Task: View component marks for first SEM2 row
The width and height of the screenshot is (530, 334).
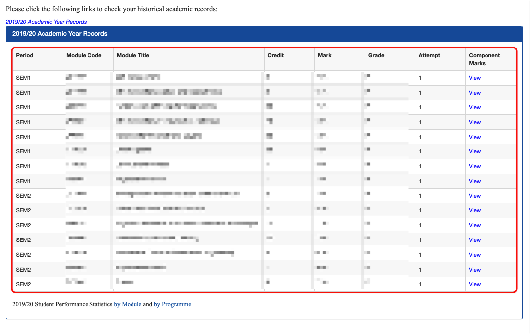Action: 474,196
